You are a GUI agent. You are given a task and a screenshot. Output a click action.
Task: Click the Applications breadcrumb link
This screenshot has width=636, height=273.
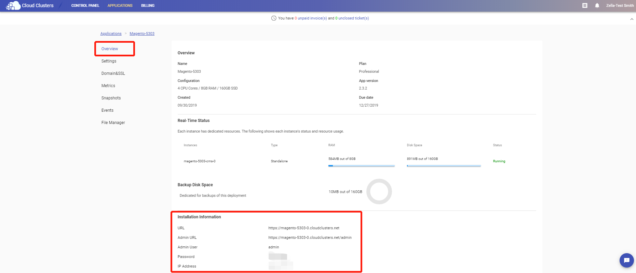[x=111, y=33]
